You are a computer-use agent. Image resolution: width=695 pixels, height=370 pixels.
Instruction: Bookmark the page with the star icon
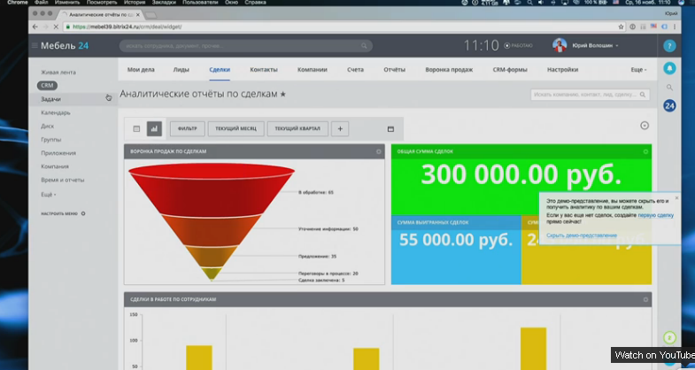[621, 27]
